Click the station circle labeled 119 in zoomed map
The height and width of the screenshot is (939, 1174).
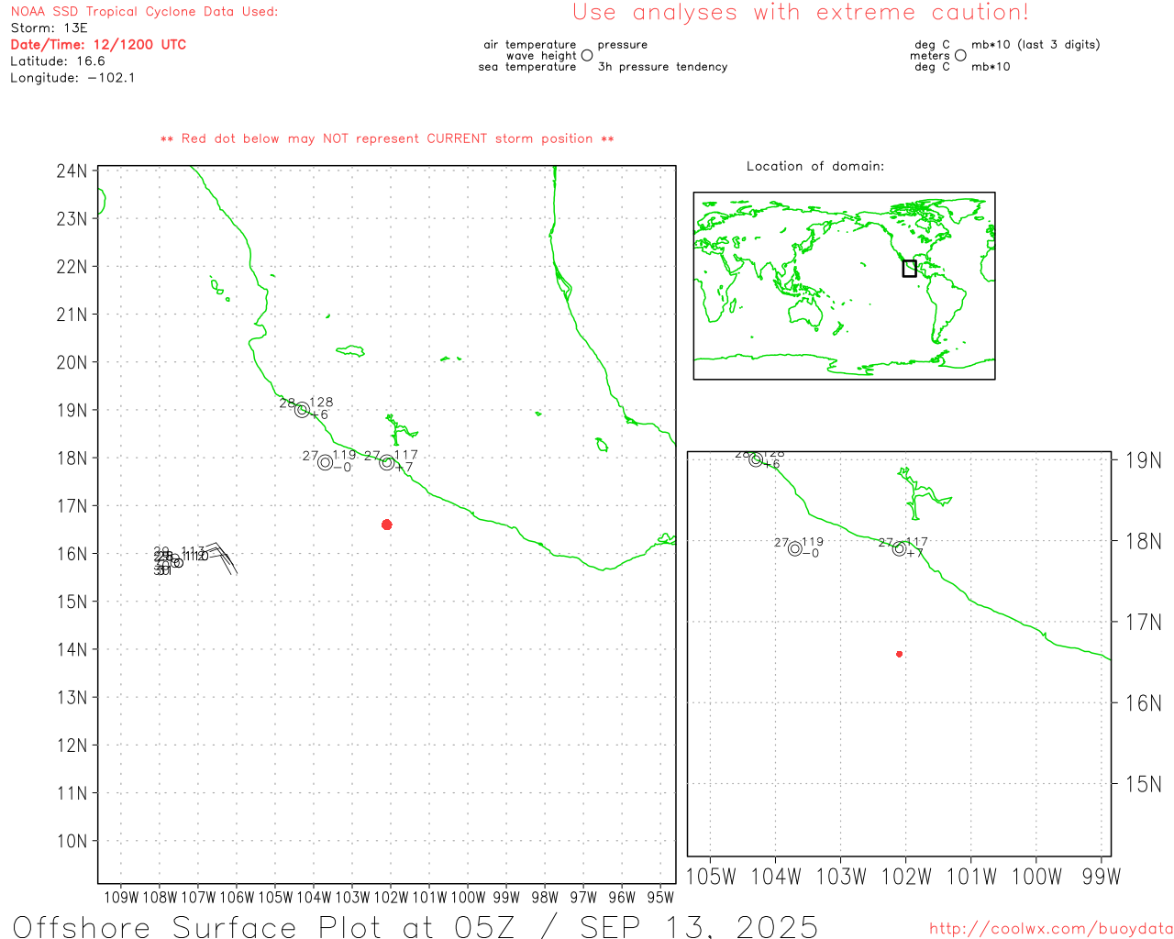pos(795,548)
